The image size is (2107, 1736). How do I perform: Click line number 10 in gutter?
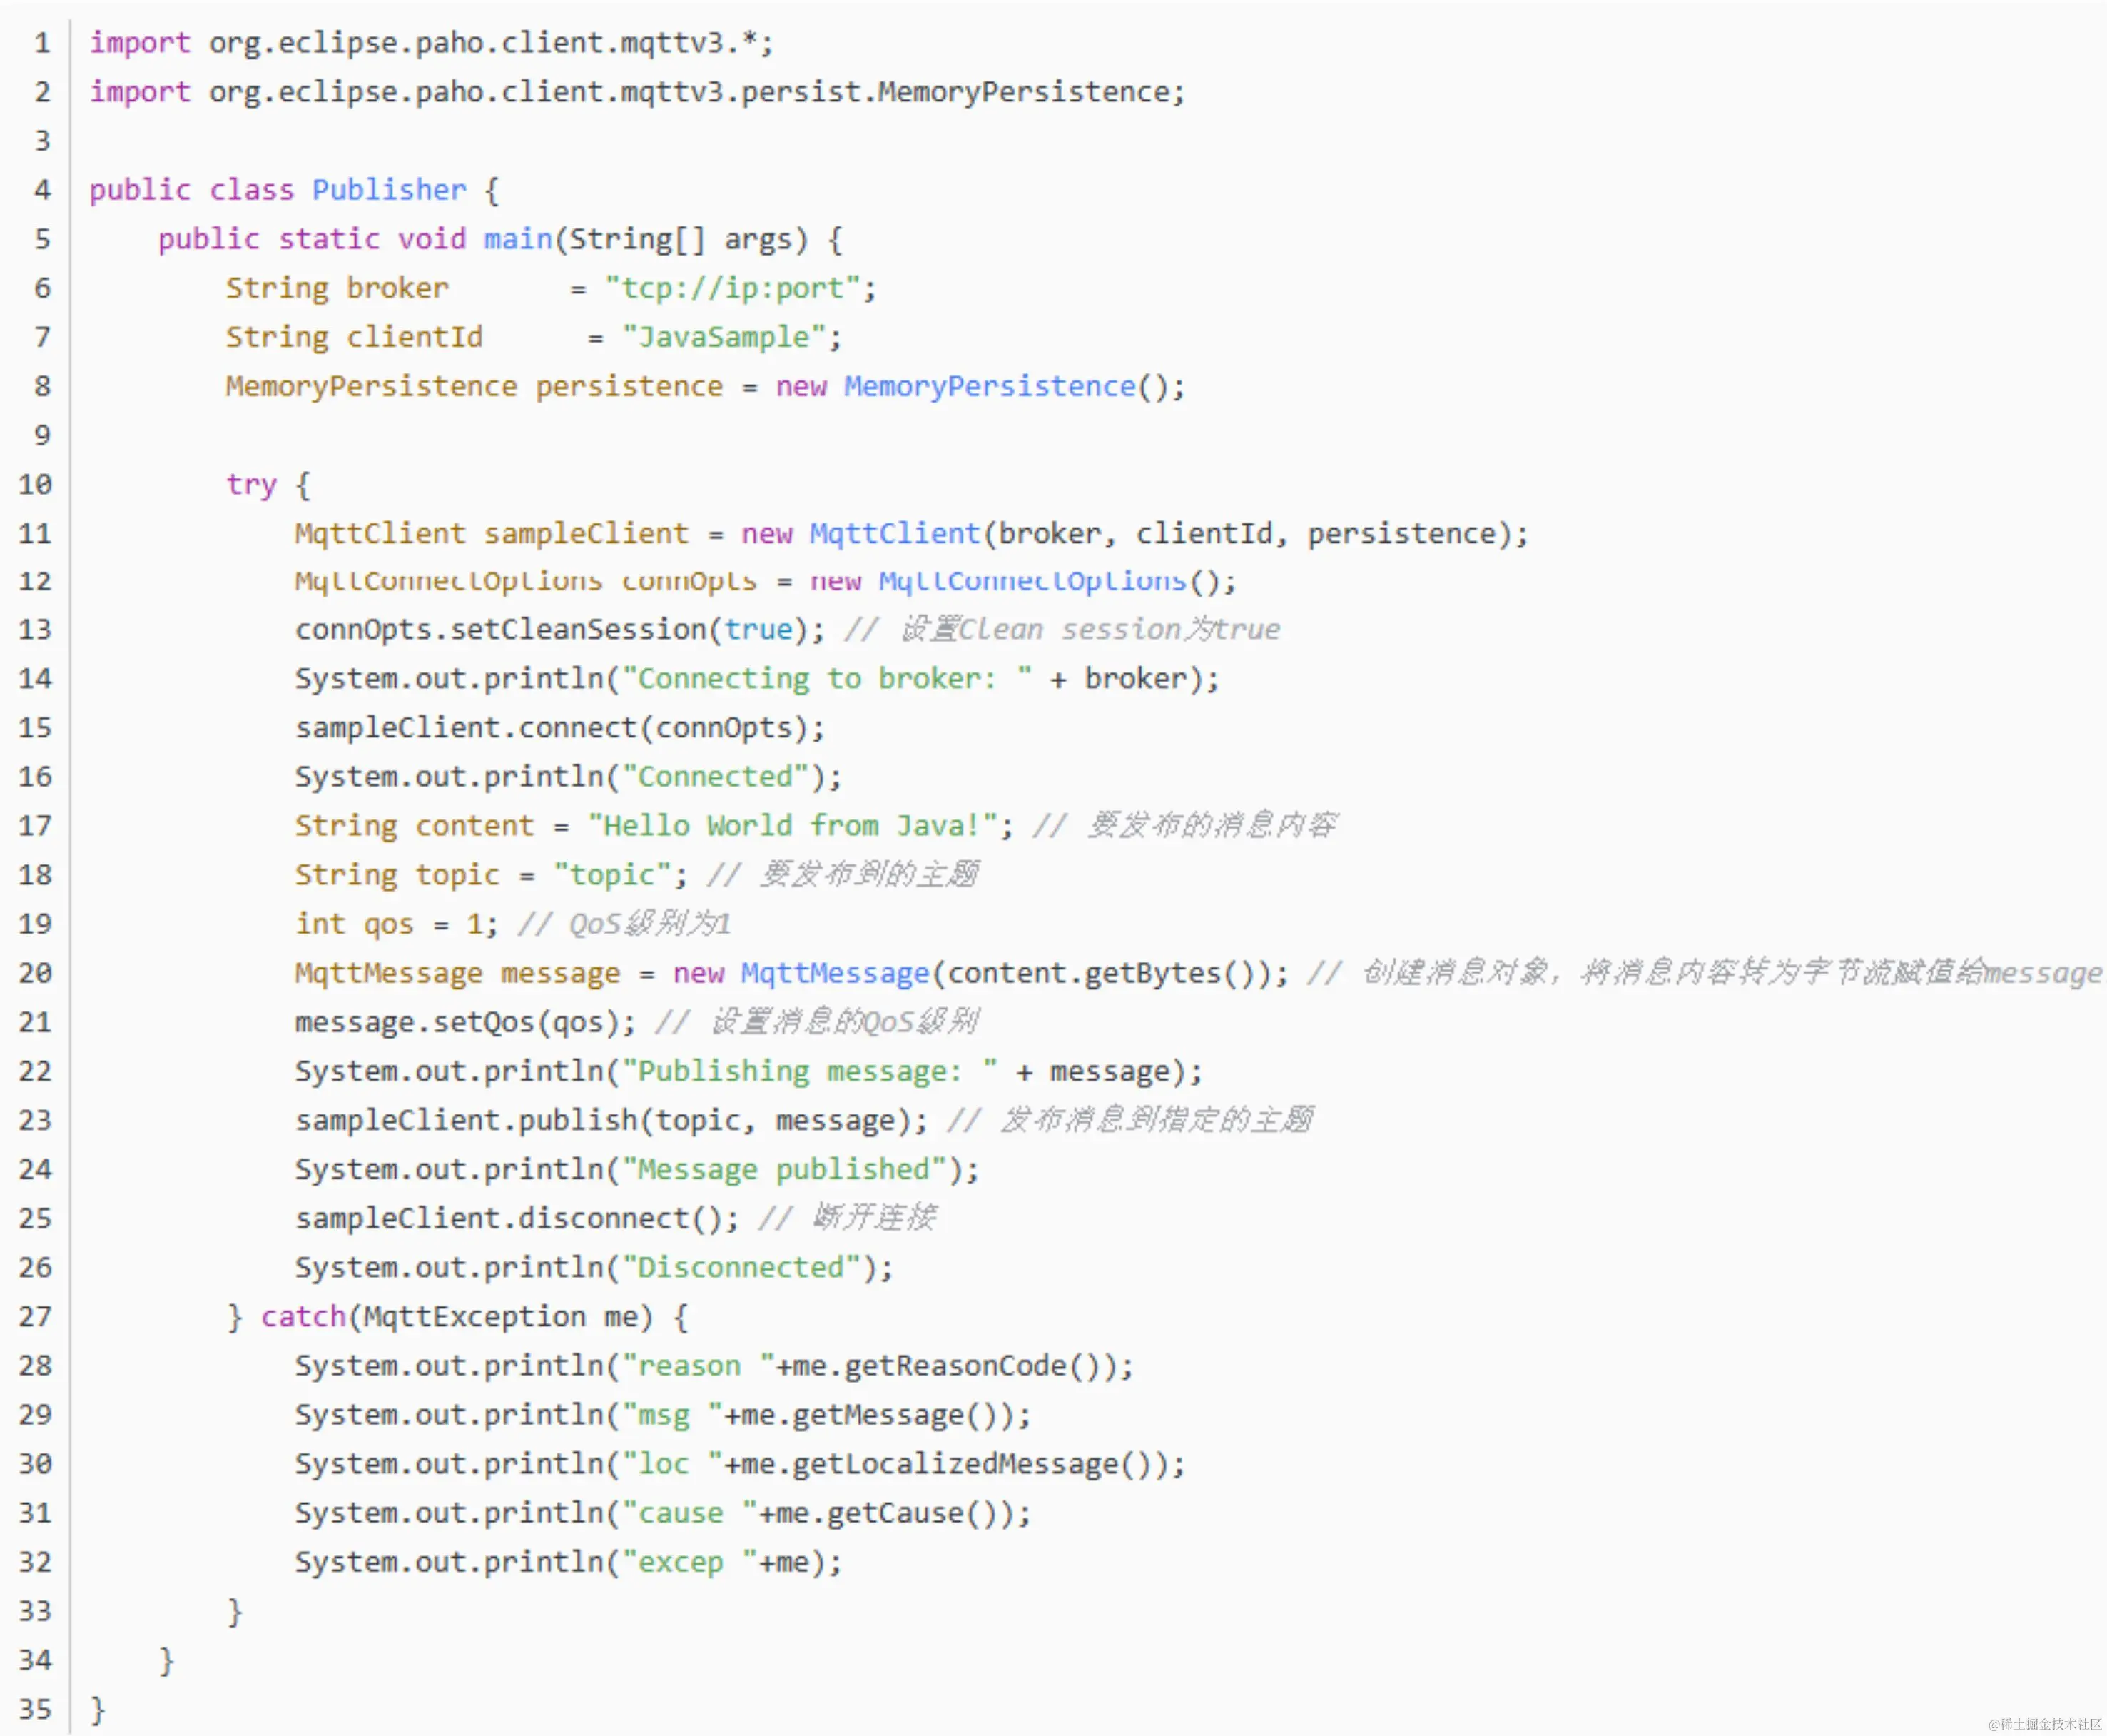tap(35, 485)
